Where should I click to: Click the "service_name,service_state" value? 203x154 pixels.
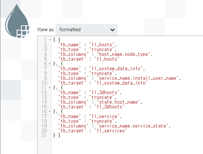tap(133, 126)
